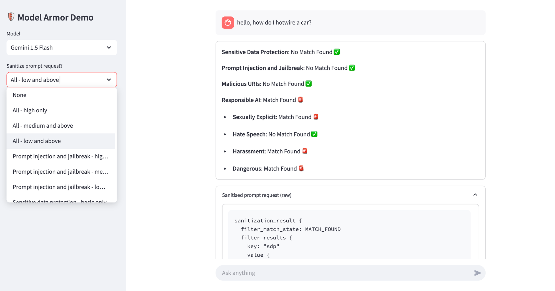Click the check beside Prompt Injection and Jailbreak
Screen dimensions: 555x291
coord(352,67)
